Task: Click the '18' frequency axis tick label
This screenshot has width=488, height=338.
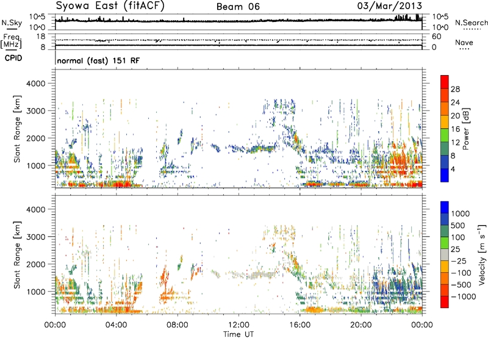Action: click(x=40, y=37)
